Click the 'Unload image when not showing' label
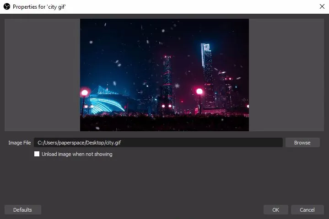Viewport: 329px width, 219px height. tap(77, 154)
